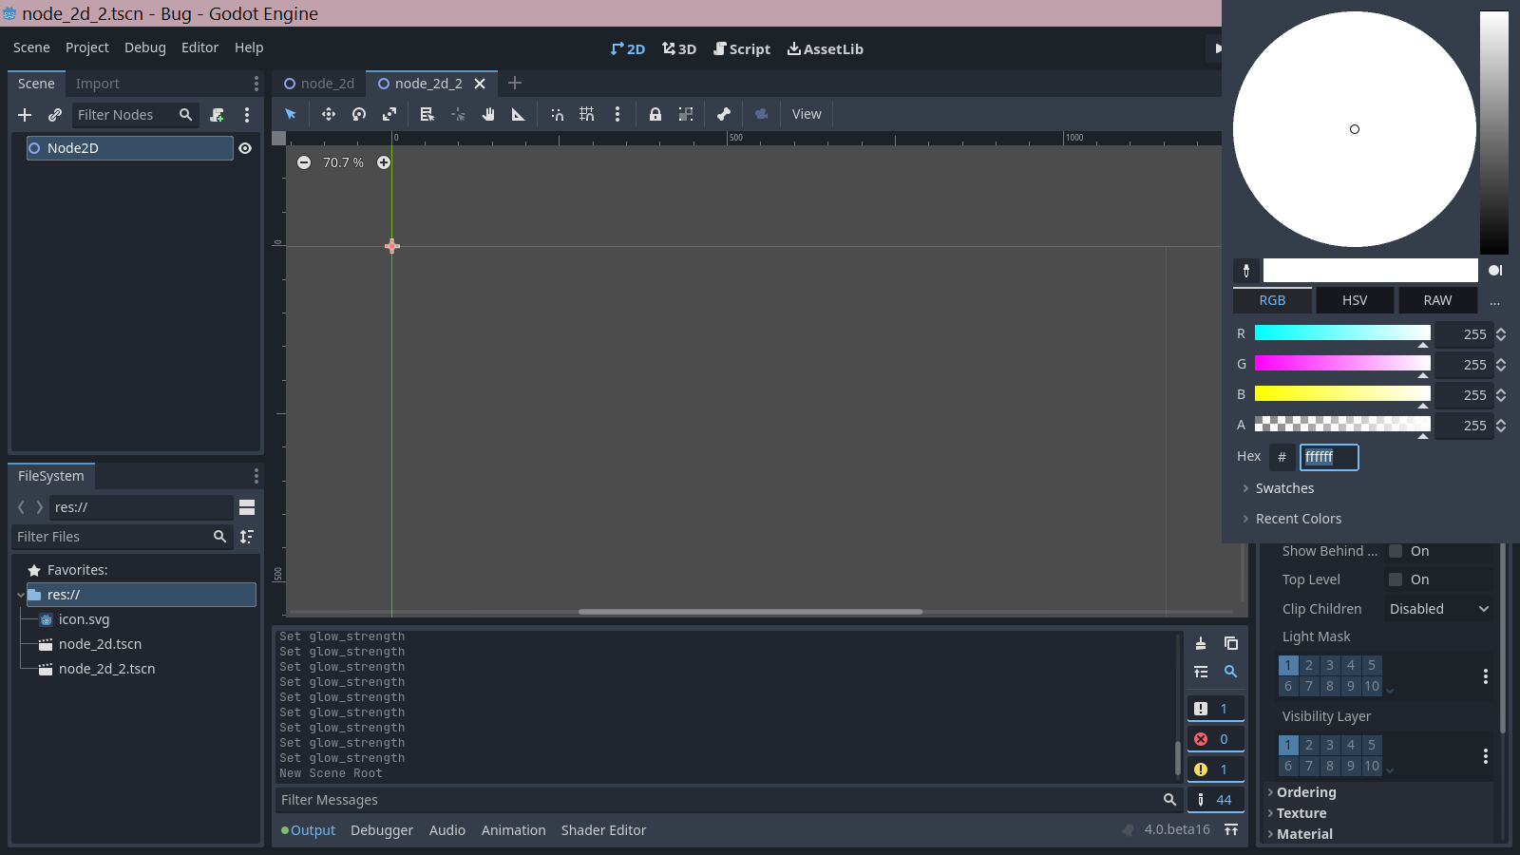Select the Move mode tool

tap(328, 114)
